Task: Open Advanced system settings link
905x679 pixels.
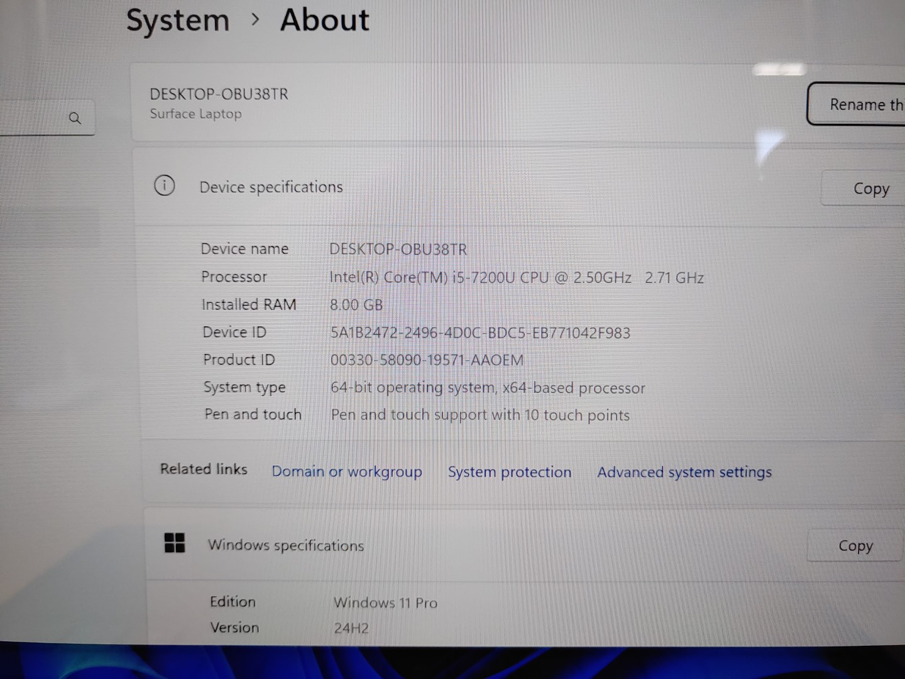Action: point(684,472)
